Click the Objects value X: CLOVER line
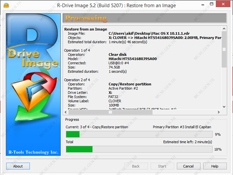 pyautogui.click(x=165, y=38)
